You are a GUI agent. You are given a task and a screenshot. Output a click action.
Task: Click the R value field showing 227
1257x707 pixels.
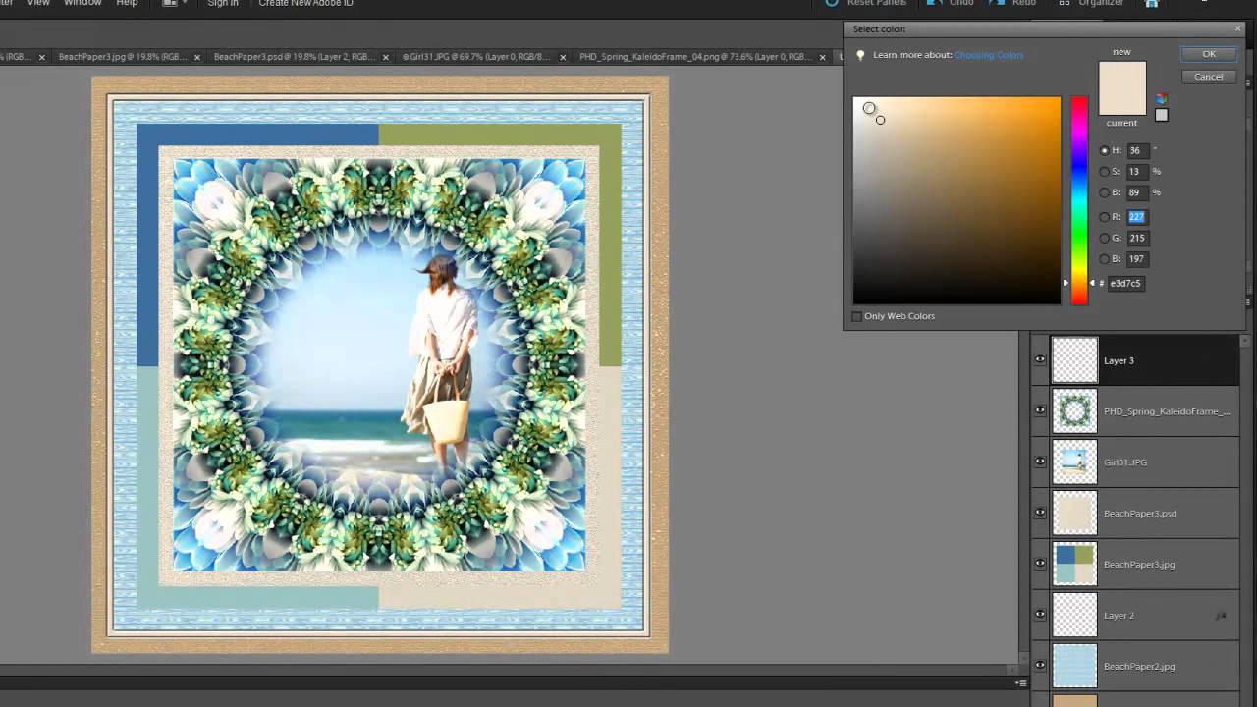[x=1137, y=217]
